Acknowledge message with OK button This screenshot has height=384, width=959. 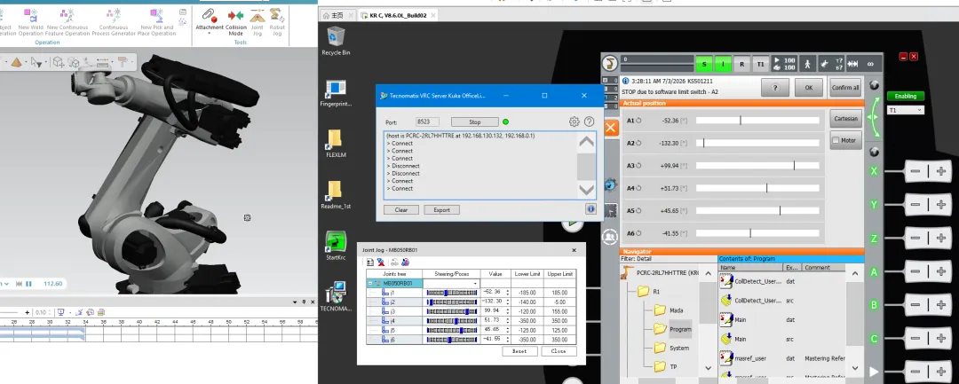tap(809, 87)
